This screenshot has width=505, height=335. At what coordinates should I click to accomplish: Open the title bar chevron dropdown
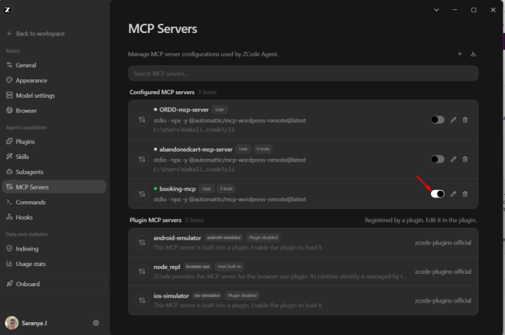pyautogui.click(x=436, y=10)
